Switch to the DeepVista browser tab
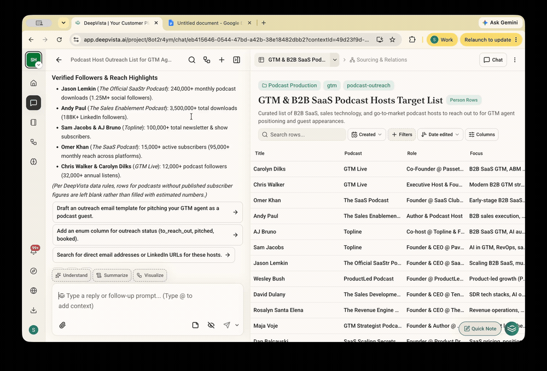The image size is (547, 371). 117,23
